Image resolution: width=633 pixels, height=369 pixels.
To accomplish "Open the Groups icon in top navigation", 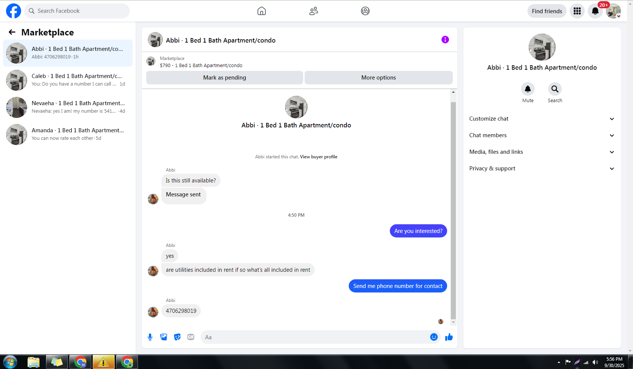I will (365, 11).
